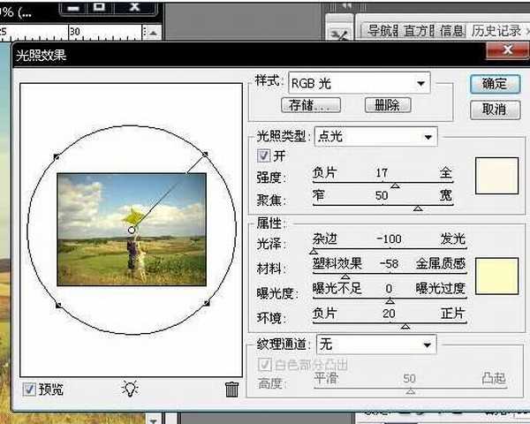
Task: Click the 存储... save style button
Action: click(314, 105)
